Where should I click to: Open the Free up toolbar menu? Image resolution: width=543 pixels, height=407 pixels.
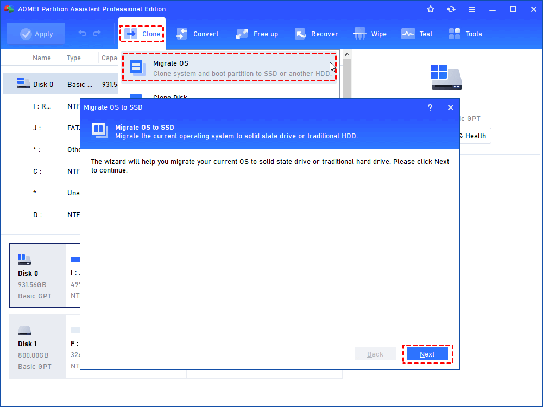pos(257,34)
